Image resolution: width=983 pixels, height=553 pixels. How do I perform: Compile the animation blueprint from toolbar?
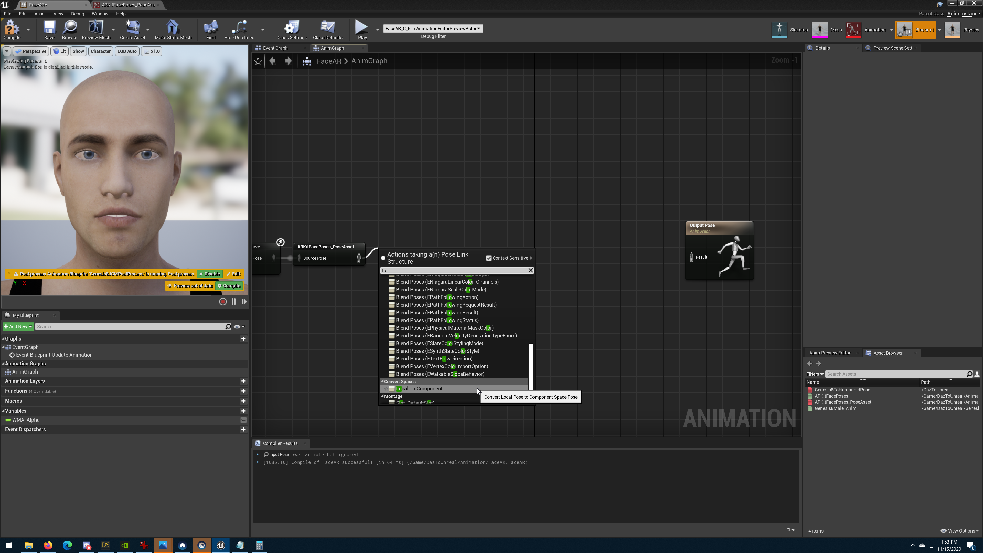pos(12,30)
